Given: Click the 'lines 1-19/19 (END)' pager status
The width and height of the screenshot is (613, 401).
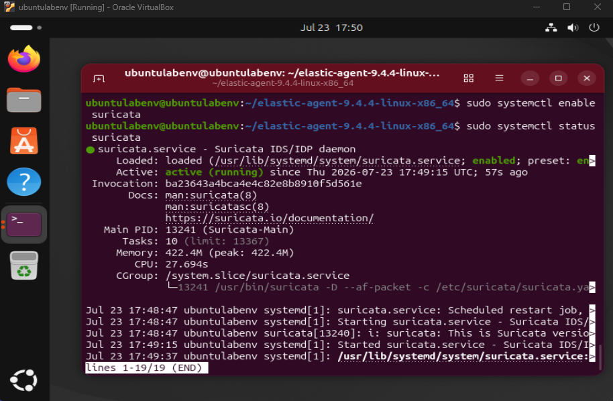Looking at the screenshot, I should pyautogui.click(x=147, y=367).
